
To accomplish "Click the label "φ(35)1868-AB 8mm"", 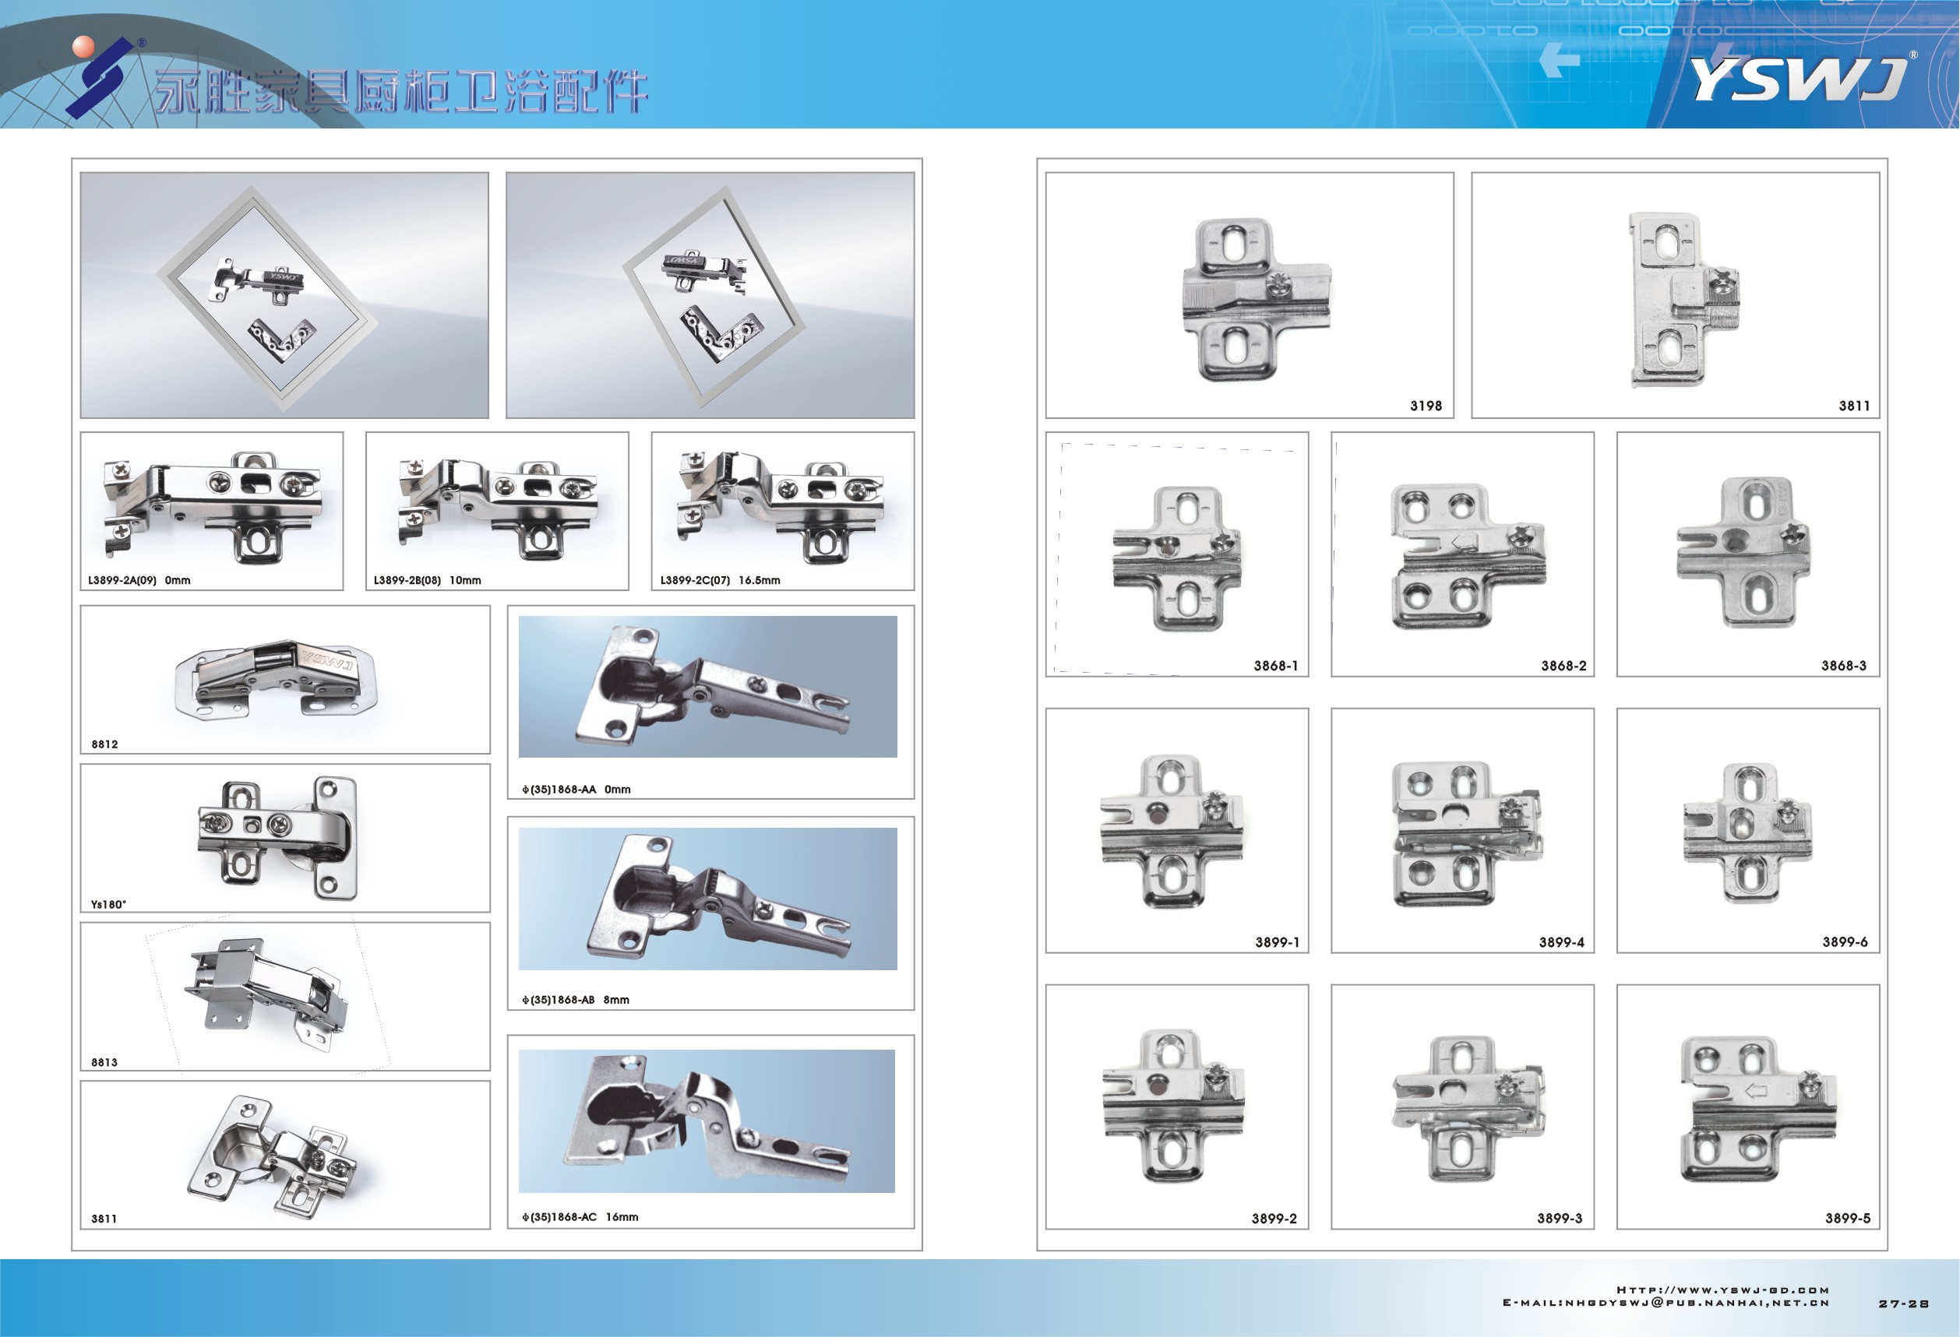I will coord(575,1000).
